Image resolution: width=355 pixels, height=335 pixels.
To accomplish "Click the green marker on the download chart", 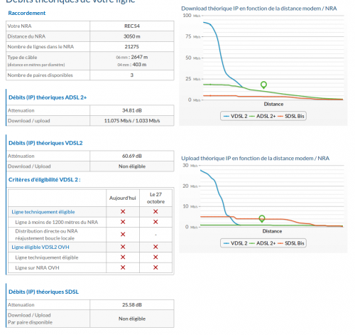I will click(263, 85).
